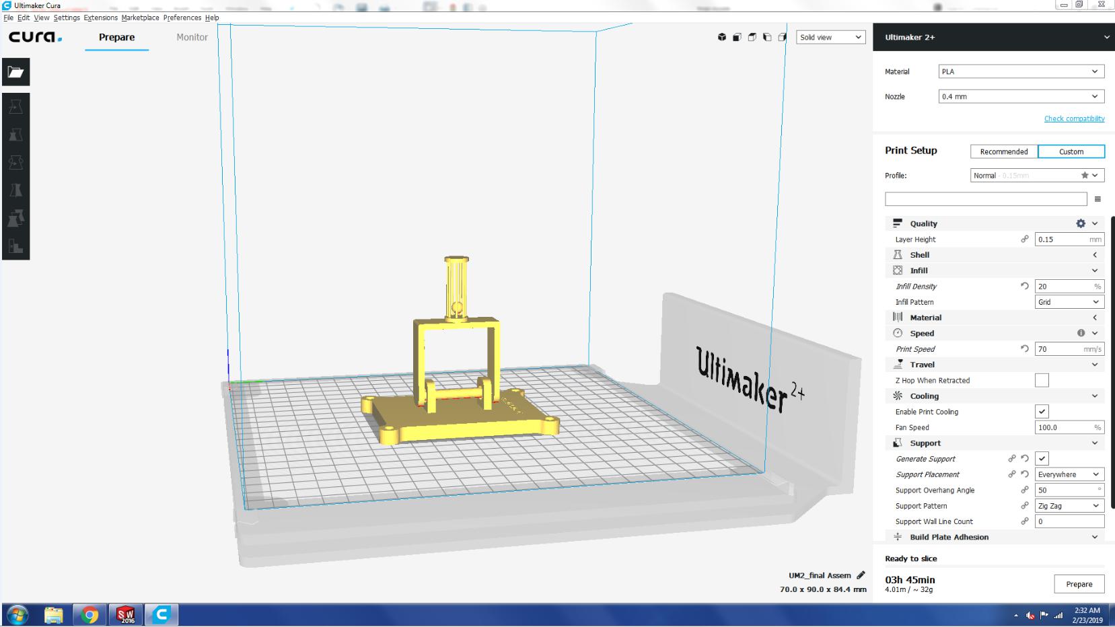
Task: Open the File menu
Action: 8,17
